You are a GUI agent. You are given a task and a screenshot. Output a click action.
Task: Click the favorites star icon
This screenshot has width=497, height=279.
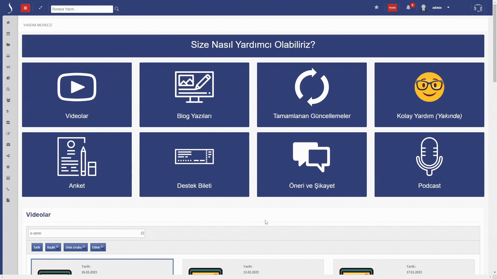(x=377, y=7)
